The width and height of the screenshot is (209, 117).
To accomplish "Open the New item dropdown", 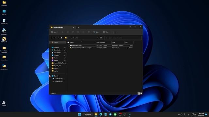I will (x=55, y=32).
